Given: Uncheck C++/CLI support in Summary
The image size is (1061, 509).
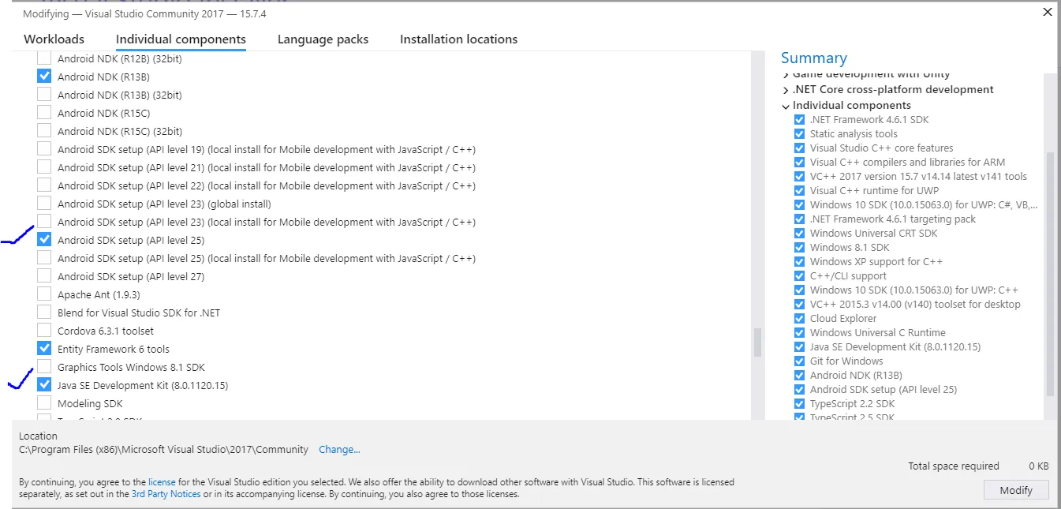Looking at the screenshot, I should [799, 276].
